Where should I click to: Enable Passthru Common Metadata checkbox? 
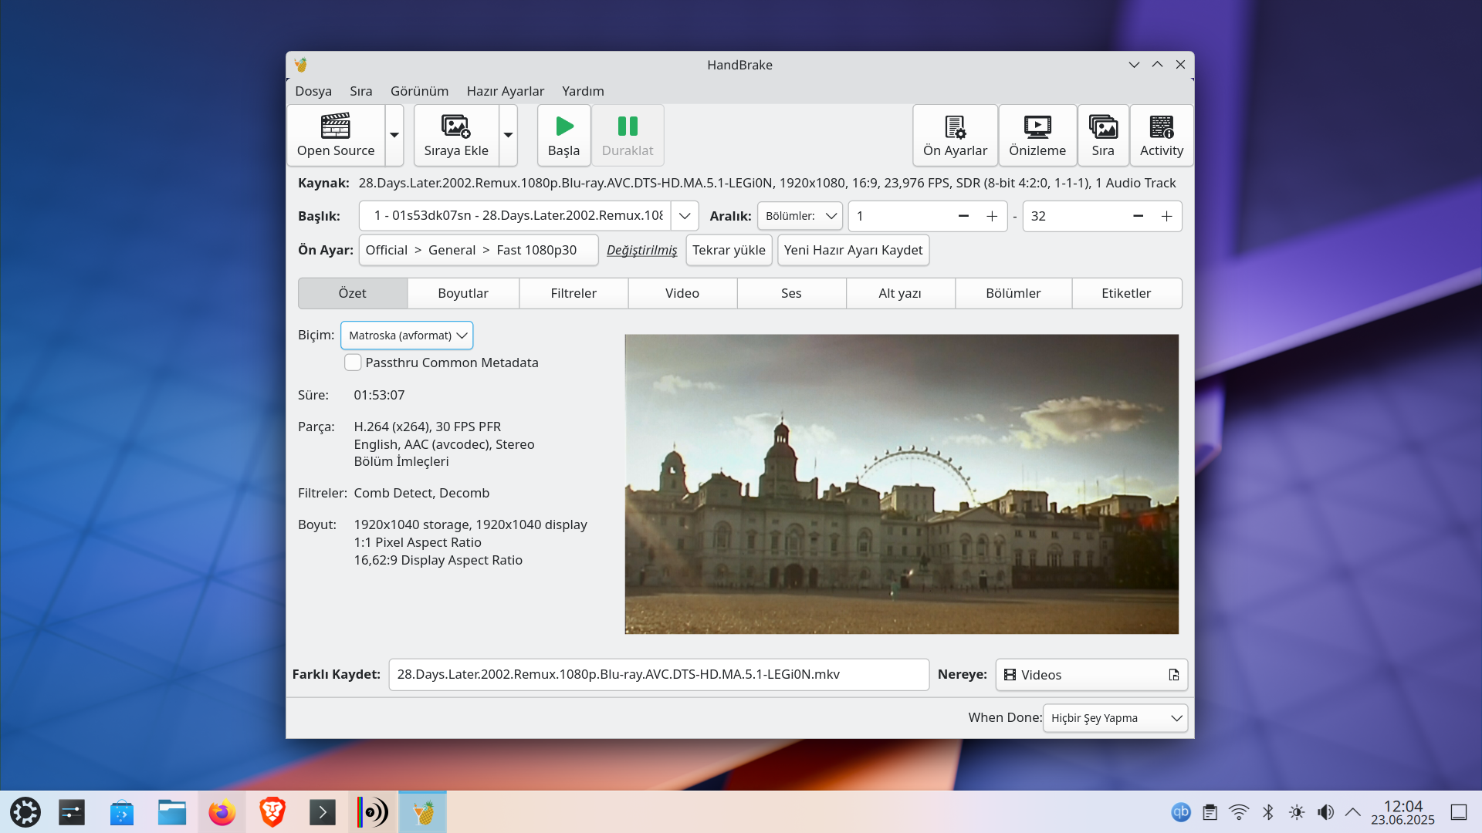(x=353, y=363)
